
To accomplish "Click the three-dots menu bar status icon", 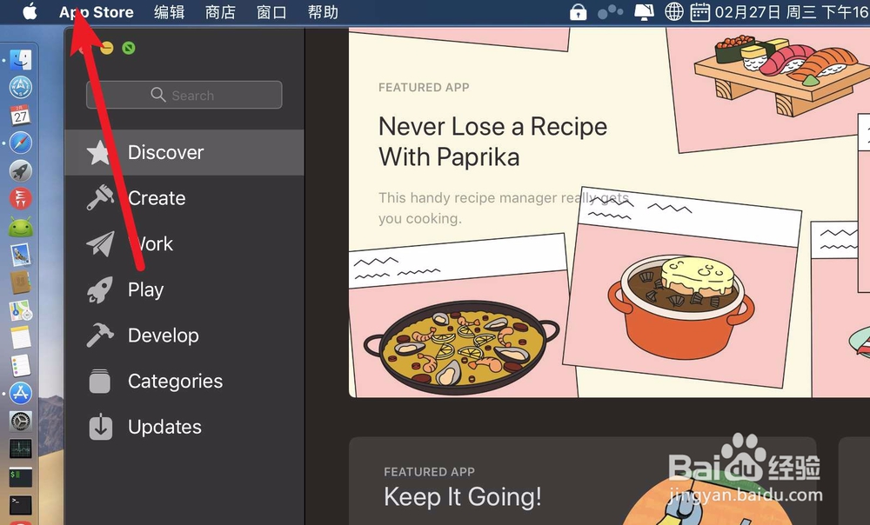I will [611, 11].
